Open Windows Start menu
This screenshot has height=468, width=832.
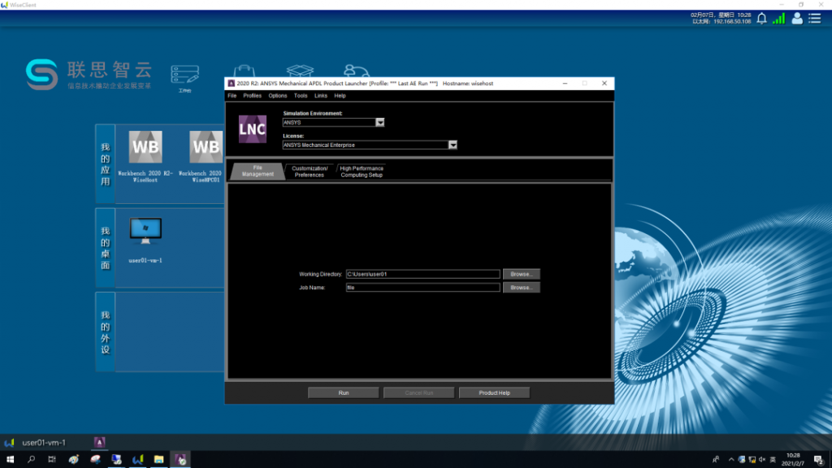click(10, 459)
